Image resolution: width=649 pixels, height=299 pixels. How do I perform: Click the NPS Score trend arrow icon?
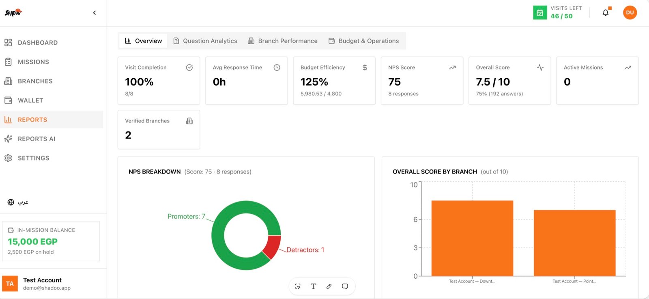[453, 67]
